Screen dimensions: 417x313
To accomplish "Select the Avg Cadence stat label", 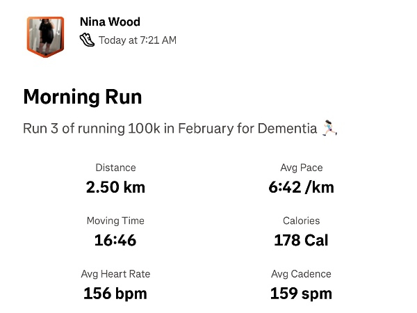I will [301, 274].
